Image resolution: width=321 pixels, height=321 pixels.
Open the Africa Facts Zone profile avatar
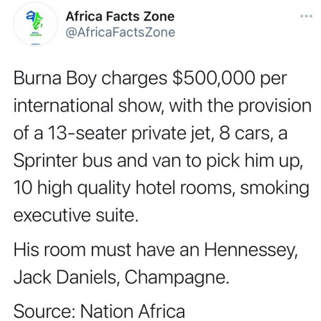[x=35, y=24]
